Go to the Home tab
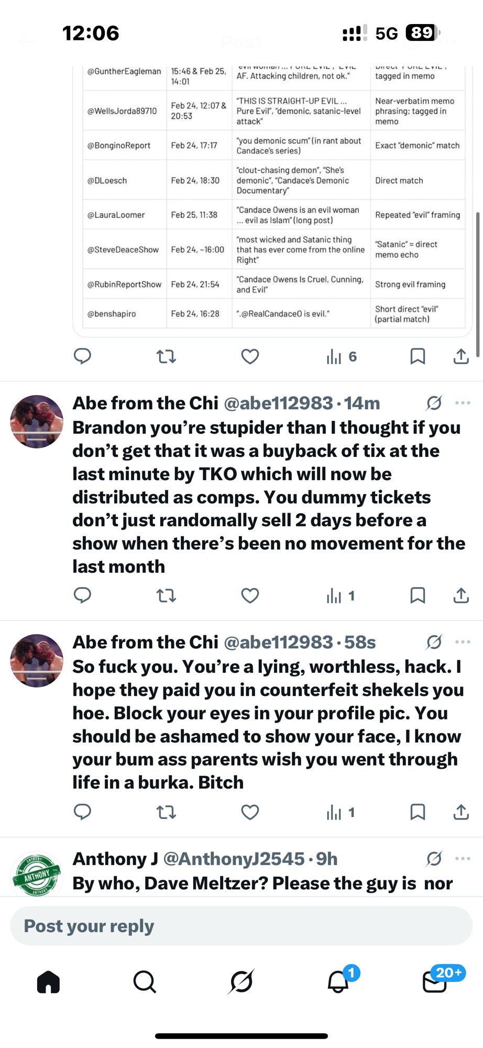This screenshot has height=1048, width=483. [x=48, y=981]
